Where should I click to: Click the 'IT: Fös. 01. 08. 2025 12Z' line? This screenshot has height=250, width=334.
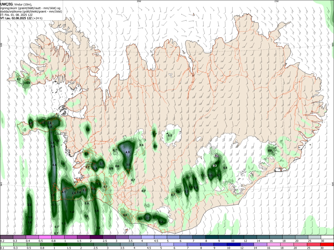[16, 15]
